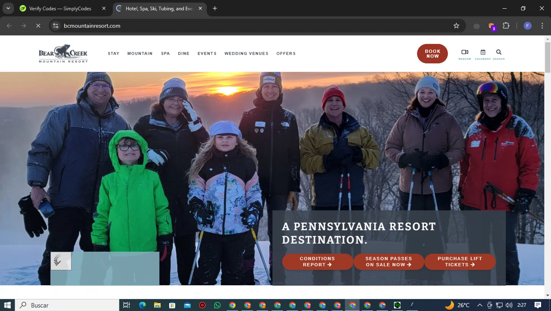View site information icon in address bar

(x=55, y=26)
